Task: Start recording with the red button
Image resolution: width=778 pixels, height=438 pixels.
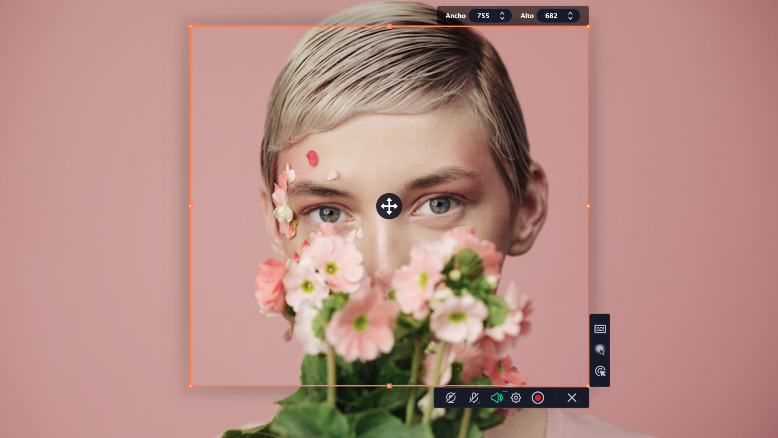Action: coord(538,398)
